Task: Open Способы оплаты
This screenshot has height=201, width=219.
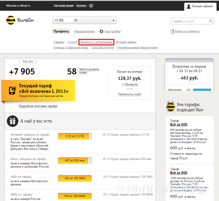Action: (103, 48)
